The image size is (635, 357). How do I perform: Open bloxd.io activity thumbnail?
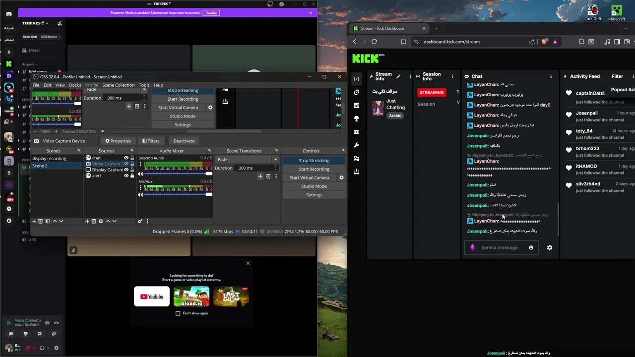tap(191, 297)
